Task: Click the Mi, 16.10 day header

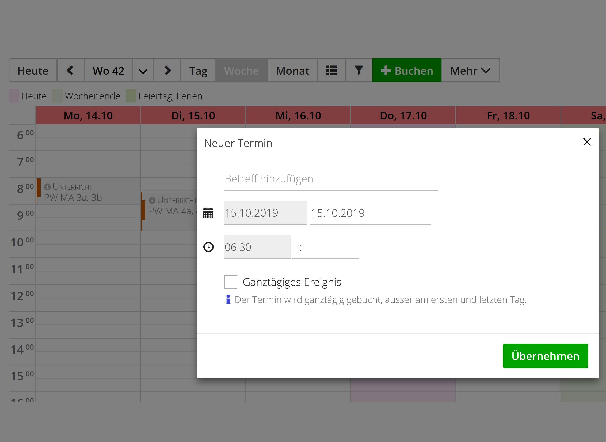Action: pos(298,116)
